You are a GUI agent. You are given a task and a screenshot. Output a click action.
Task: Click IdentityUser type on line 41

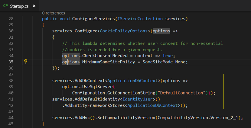(x=138, y=99)
